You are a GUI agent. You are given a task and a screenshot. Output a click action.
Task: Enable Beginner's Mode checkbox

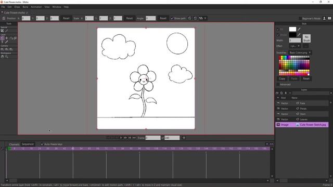300,19
